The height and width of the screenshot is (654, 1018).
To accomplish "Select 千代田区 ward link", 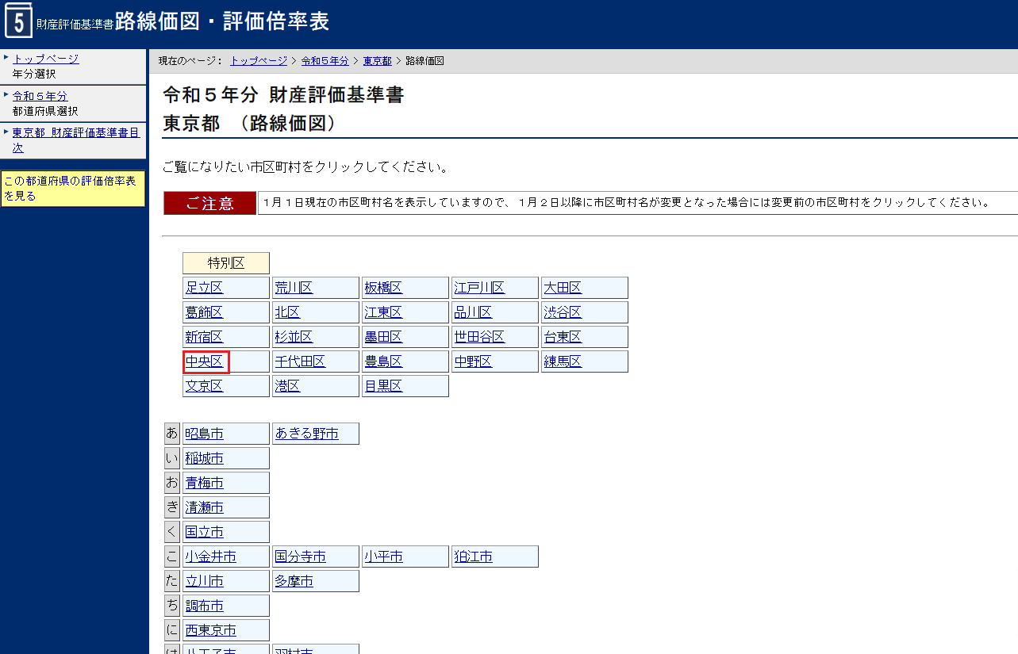I will pyautogui.click(x=300, y=361).
